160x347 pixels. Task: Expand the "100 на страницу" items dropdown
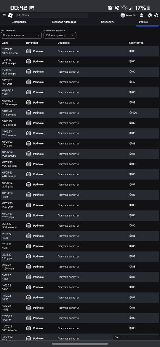60,35
